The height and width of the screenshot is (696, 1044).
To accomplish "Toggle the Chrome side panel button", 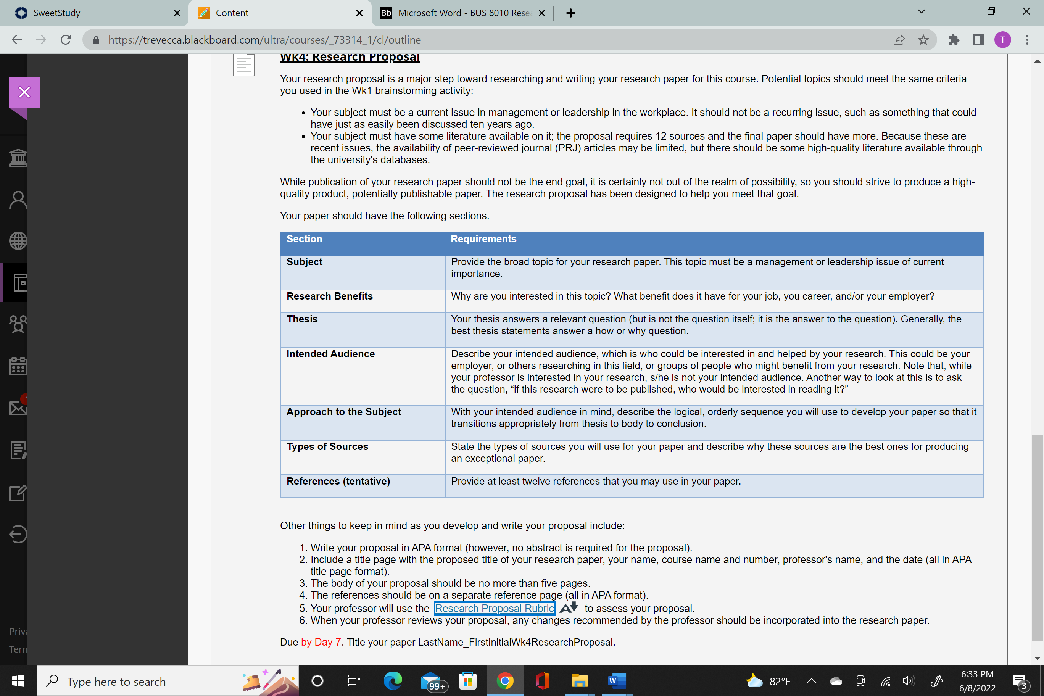I will 978,40.
